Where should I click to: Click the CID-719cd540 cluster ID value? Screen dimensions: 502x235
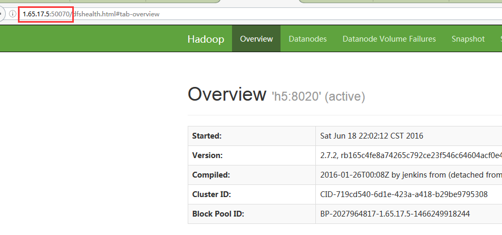point(404,194)
